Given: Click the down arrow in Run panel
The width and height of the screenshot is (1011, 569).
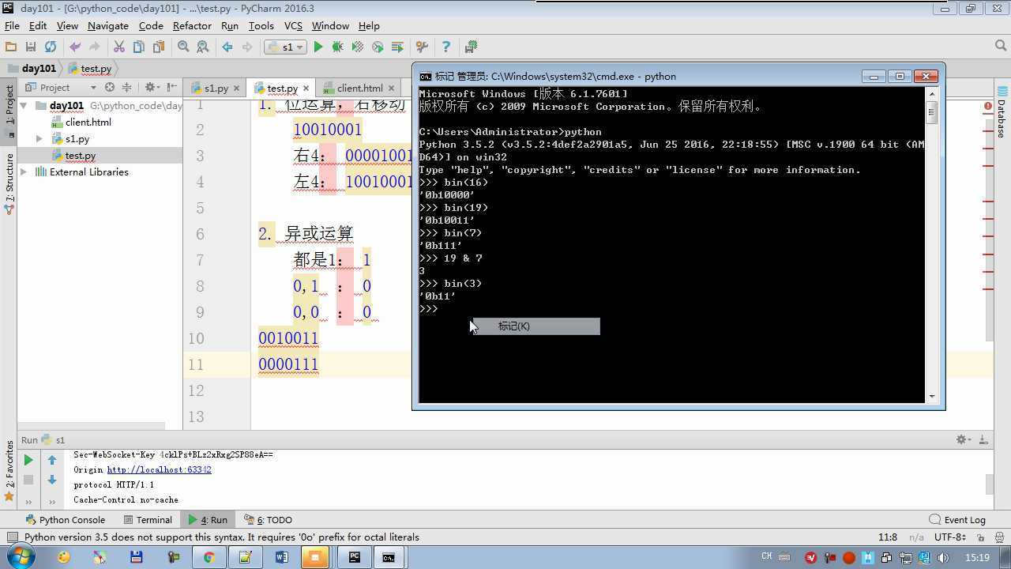Looking at the screenshot, I should tap(52, 480).
